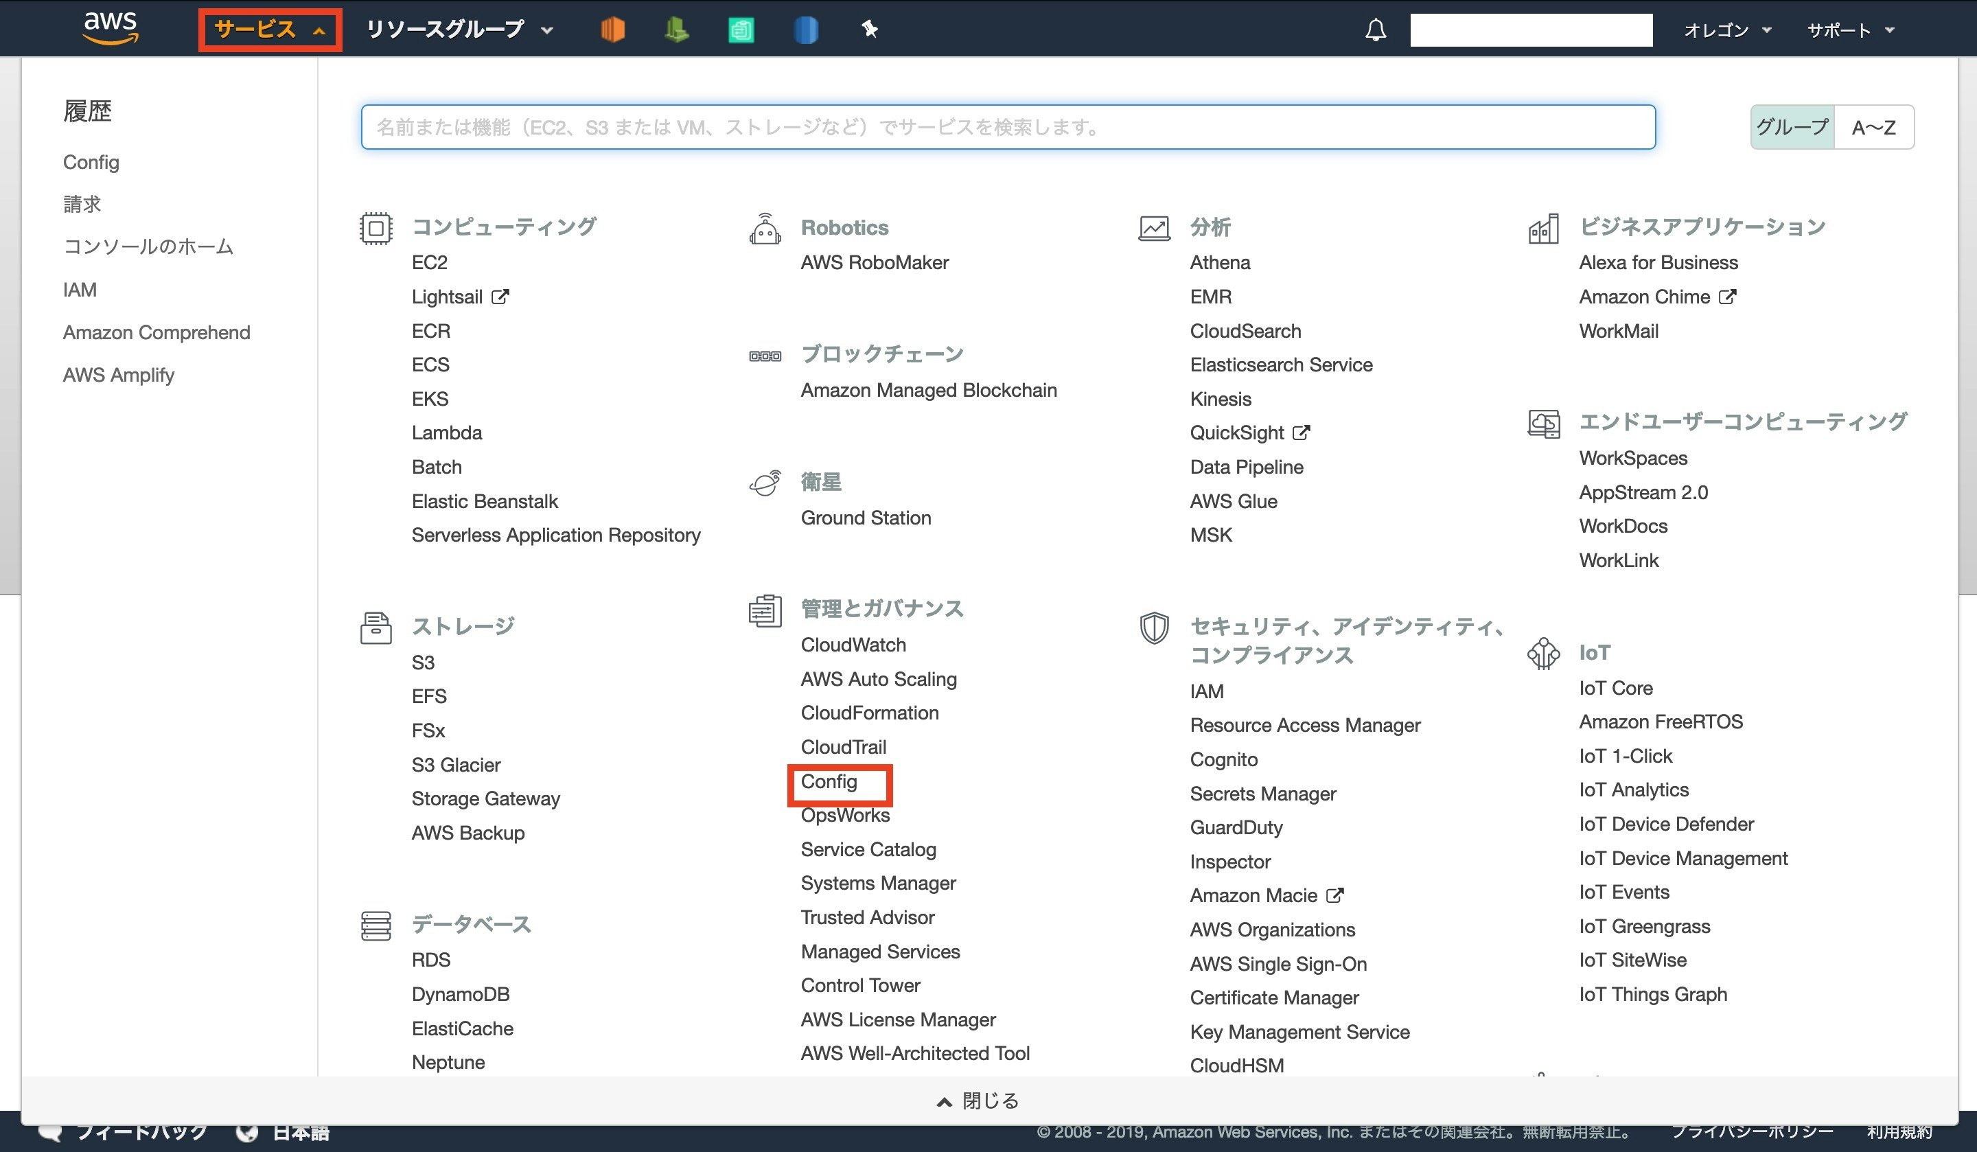Click the white account name box in header
Screen dimensions: 1977x1152
point(1531,30)
